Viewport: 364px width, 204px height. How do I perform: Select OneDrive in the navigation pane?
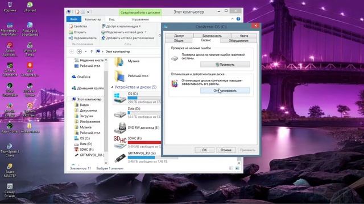coord(81,77)
